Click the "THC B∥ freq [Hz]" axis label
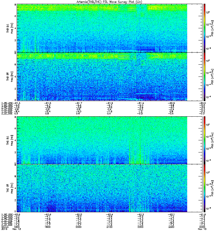216x231 pixels. tap(10, 188)
